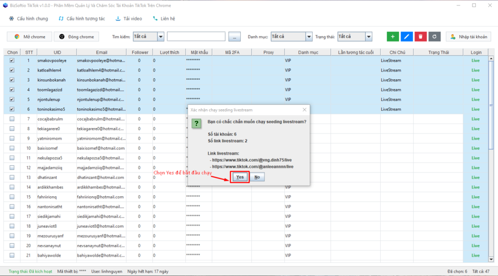Viewport: 498px width, 276px height.
Task: Click Mở chrome button
Action: 29,37
